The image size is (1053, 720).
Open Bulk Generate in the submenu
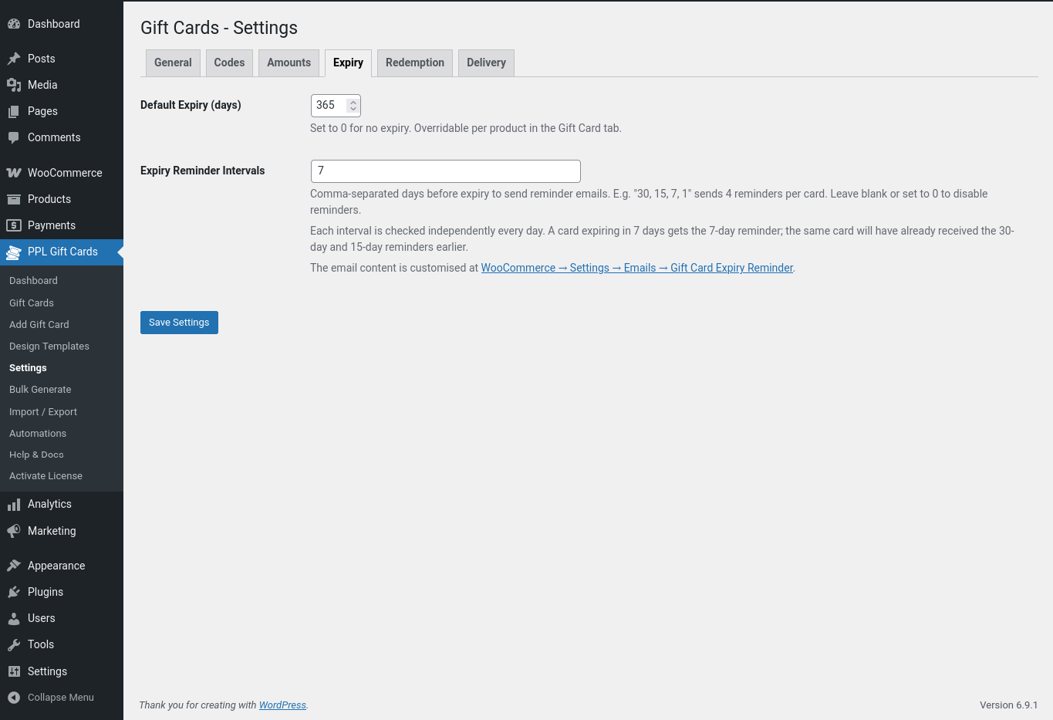[x=40, y=390]
